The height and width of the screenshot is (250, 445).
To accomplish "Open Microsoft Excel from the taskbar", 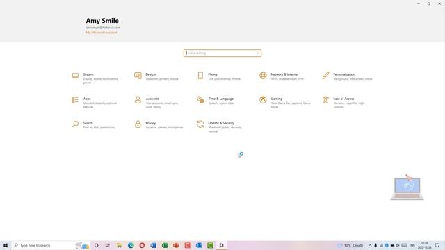I will [165, 245].
